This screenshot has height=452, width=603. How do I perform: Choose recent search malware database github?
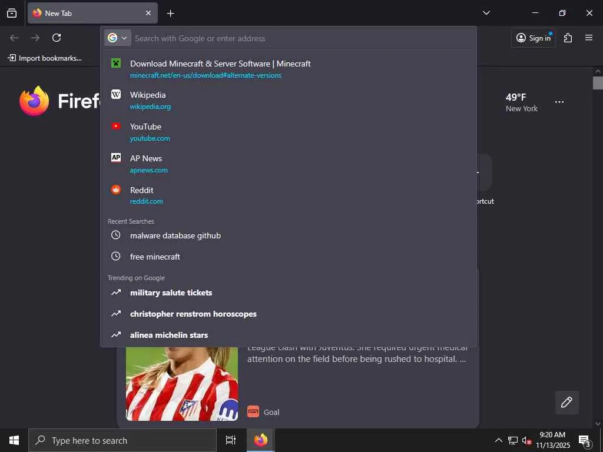click(289, 235)
